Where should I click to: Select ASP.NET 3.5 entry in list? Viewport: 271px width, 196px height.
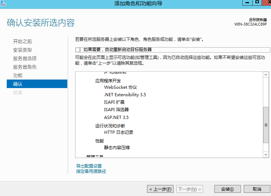116,118
